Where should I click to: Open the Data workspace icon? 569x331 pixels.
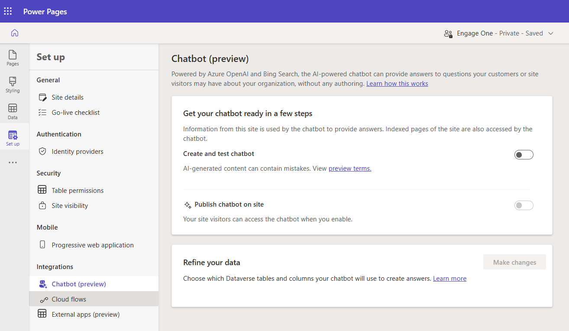click(x=13, y=111)
